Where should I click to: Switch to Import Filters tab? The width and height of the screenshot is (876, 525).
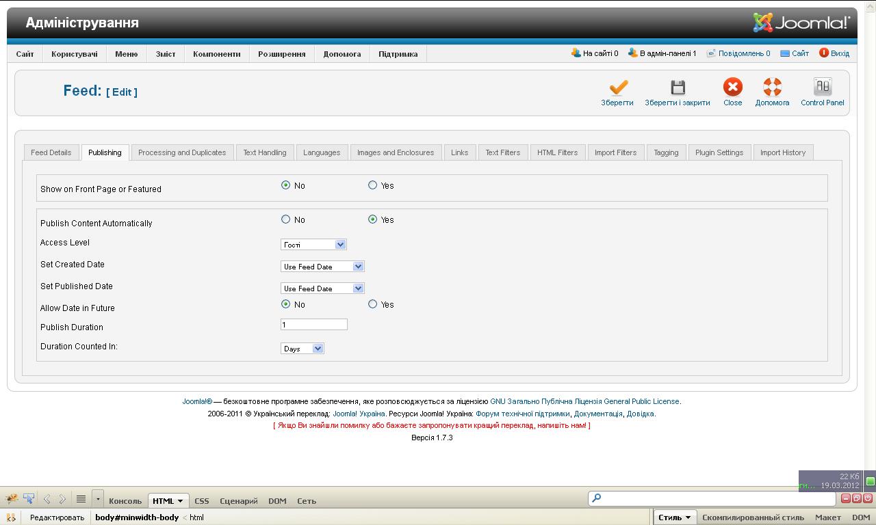pos(616,152)
